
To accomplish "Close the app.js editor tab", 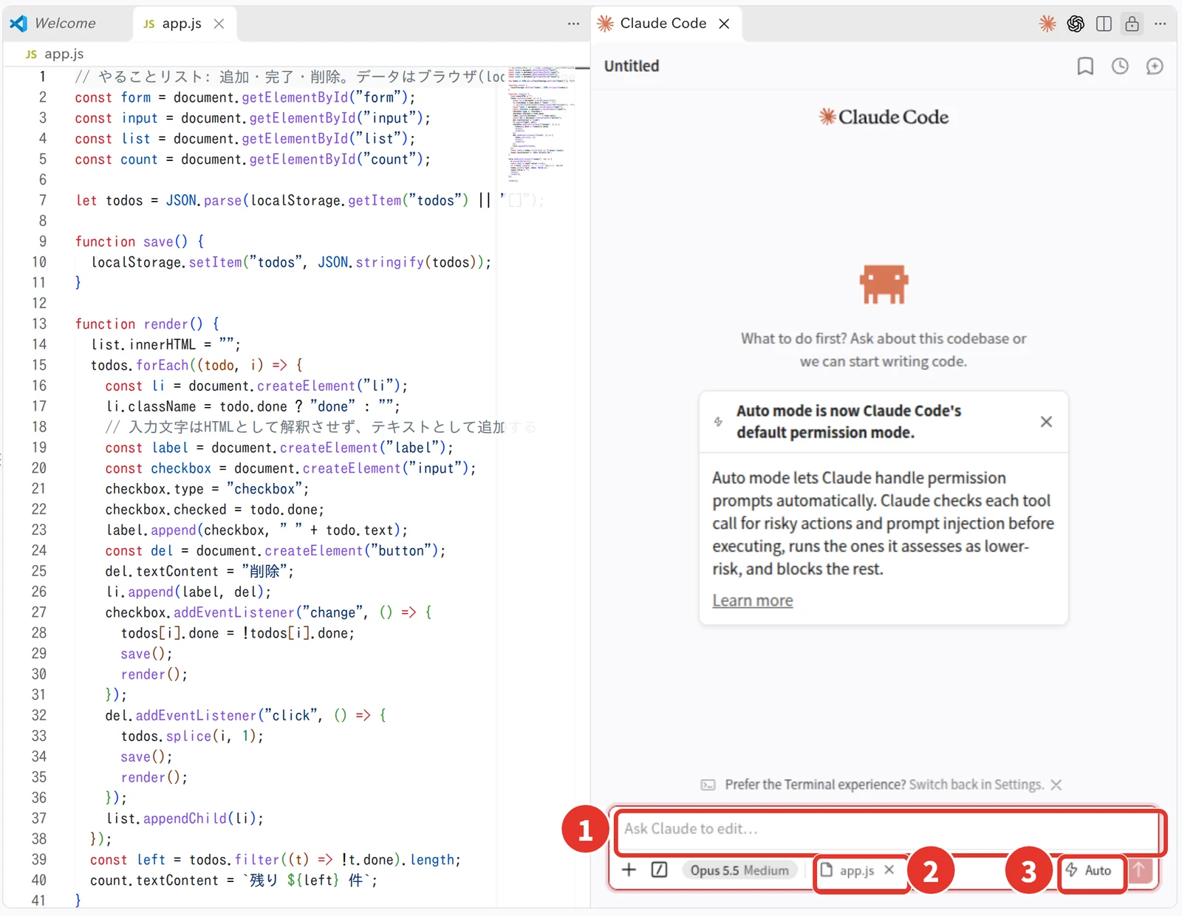I will 219,24.
